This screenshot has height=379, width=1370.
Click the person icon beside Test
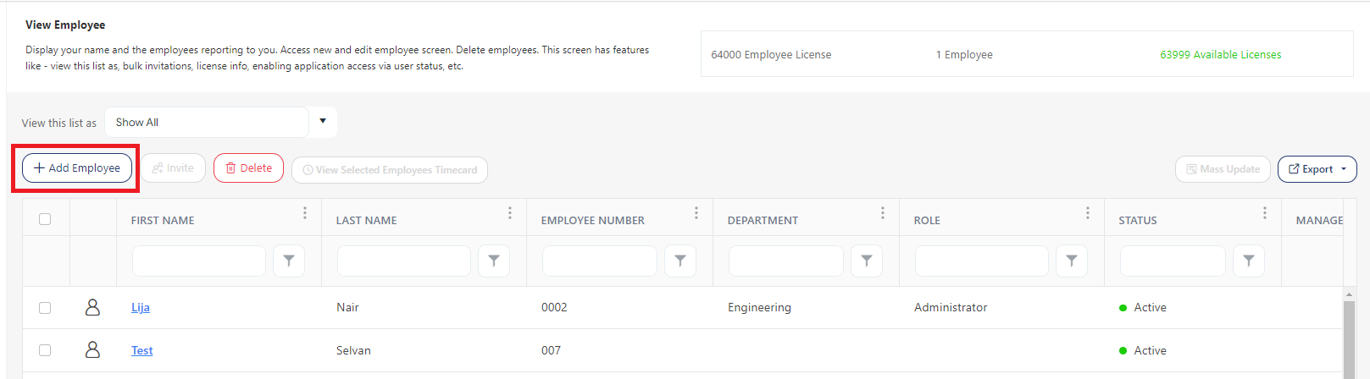[x=93, y=349]
